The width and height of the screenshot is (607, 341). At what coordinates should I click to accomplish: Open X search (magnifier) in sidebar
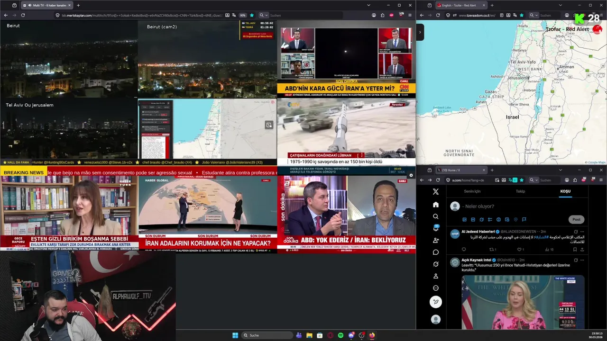[x=436, y=216]
